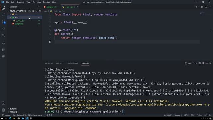Open the Help menu
This screenshot has height=120, width=213.
(x=54, y=2)
